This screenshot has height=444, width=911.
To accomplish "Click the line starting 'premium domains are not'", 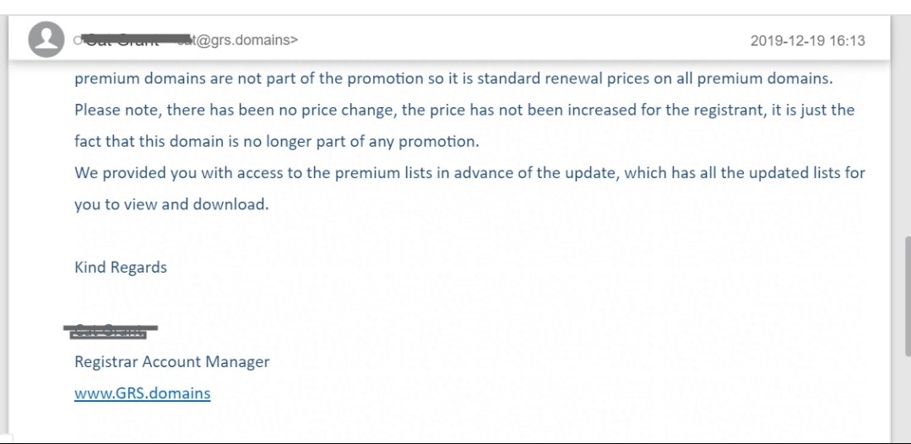I will 453,79.
